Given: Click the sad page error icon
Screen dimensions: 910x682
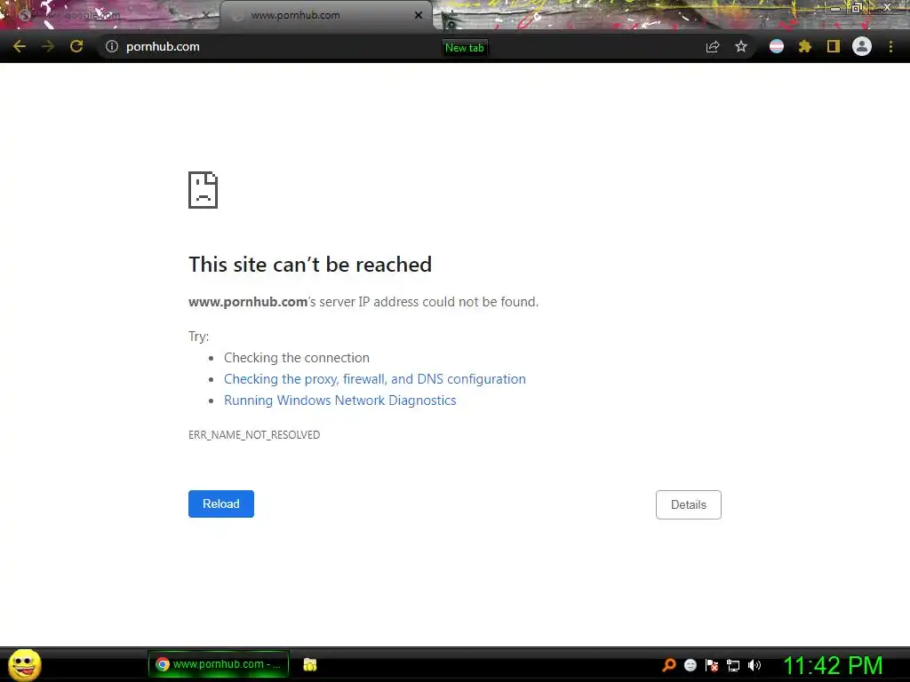Looking at the screenshot, I should coord(204,190).
